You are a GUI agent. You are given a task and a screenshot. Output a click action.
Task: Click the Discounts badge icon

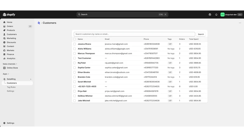4,42
